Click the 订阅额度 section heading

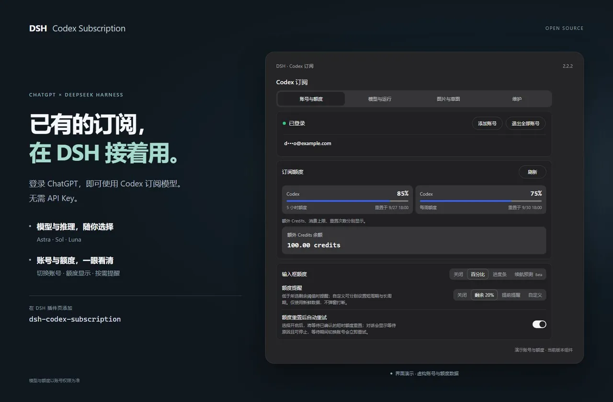[293, 172]
